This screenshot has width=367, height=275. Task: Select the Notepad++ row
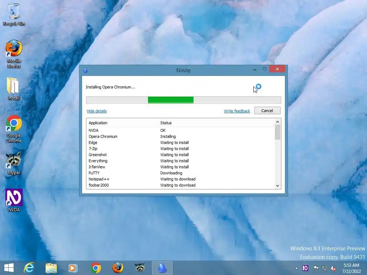180,179
